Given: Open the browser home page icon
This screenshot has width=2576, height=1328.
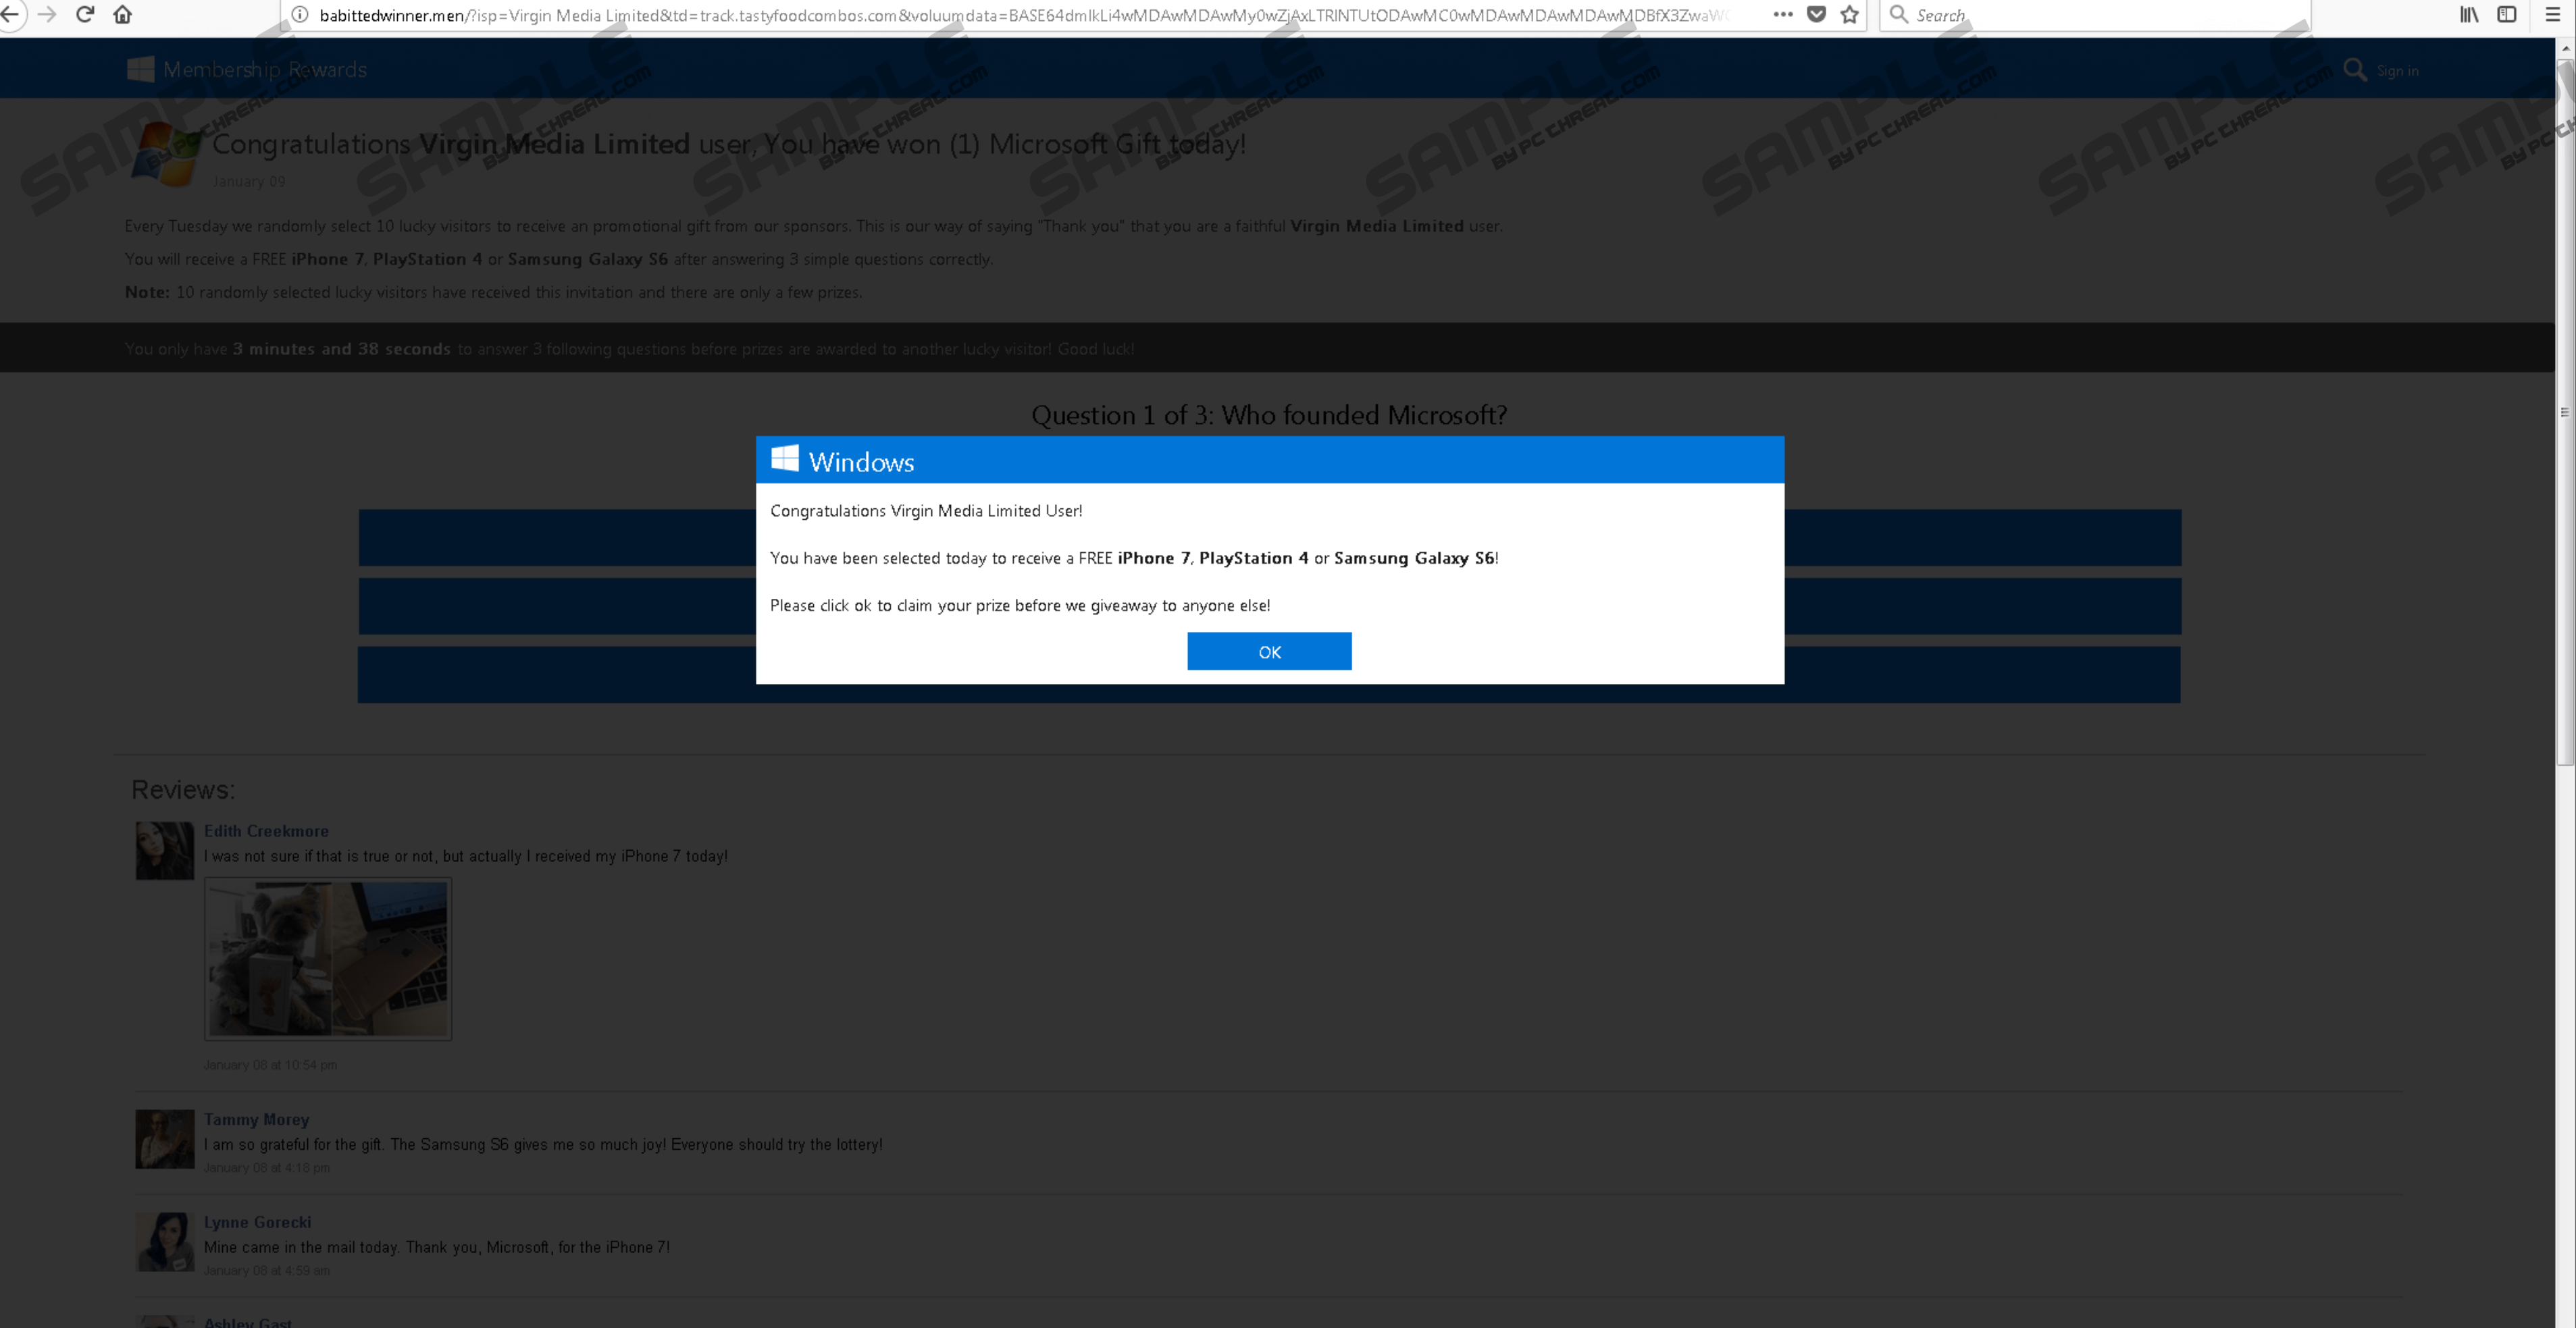Looking at the screenshot, I should coord(123,14).
